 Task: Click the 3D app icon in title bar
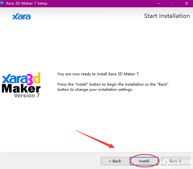click(2, 3)
